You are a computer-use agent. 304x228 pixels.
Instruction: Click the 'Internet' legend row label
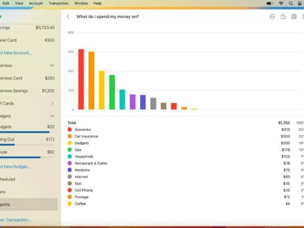coord(81,177)
